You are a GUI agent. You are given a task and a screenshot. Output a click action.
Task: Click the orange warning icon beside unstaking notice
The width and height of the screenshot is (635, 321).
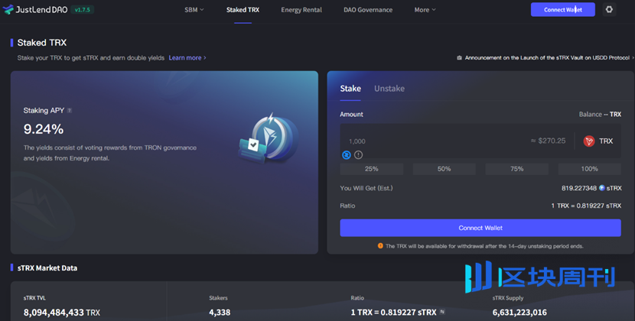[x=380, y=245]
